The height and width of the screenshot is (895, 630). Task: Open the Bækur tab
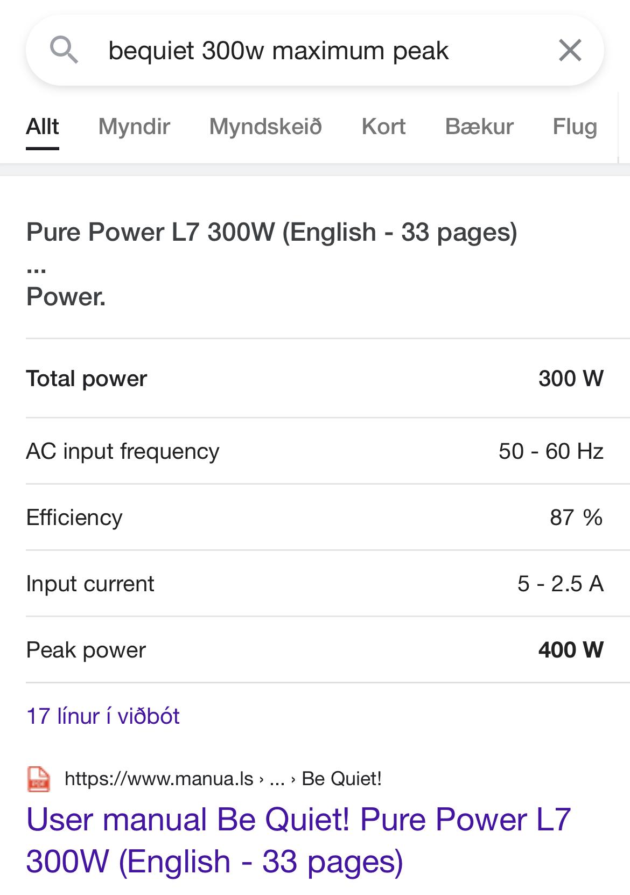479,127
